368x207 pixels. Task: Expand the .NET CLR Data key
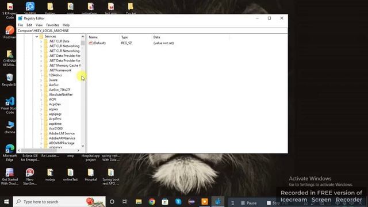coord(41,41)
